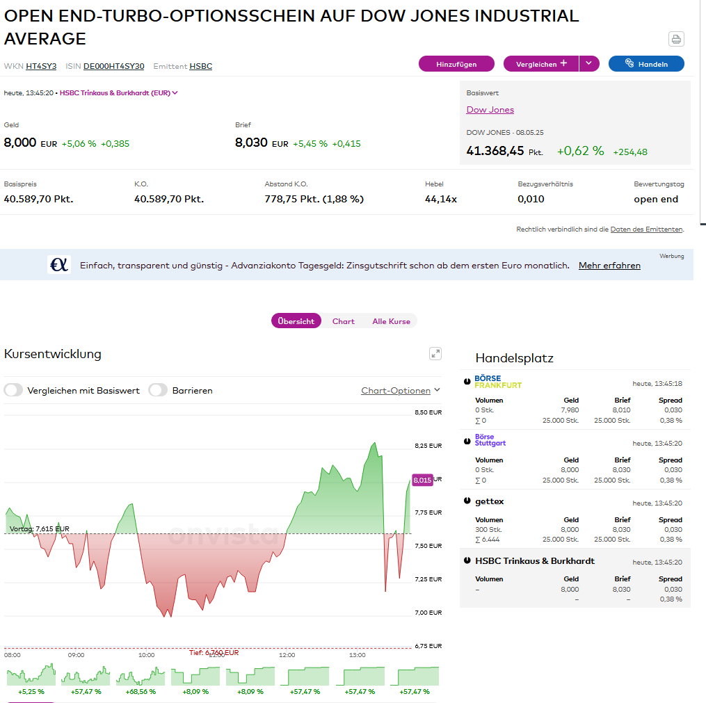Screen dimensions: 706x703
Task: Click the Geld price 8,000 EUR
Action: tap(30, 143)
